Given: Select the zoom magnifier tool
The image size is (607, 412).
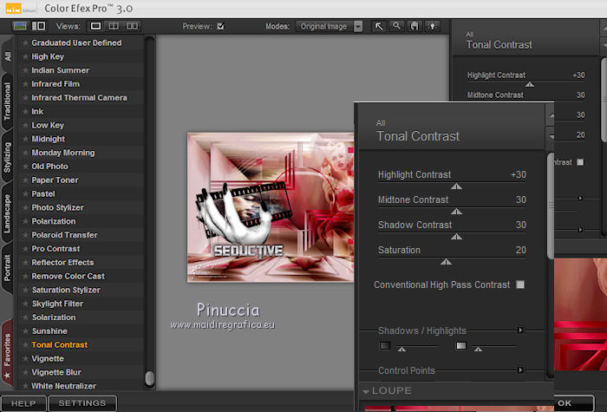Looking at the screenshot, I should click(397, 26).
